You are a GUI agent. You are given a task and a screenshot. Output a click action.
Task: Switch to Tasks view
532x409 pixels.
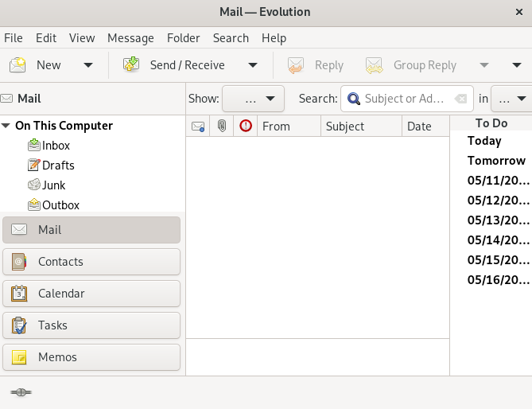(x=91, y=325)
